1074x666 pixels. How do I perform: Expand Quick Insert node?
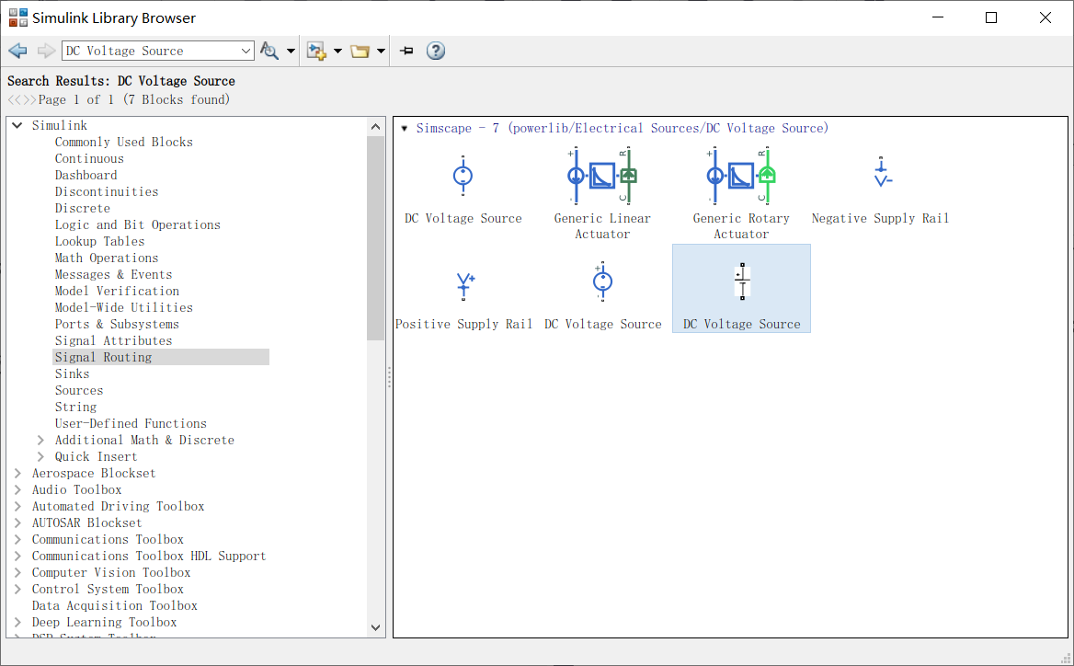click(x=40, y=456)
